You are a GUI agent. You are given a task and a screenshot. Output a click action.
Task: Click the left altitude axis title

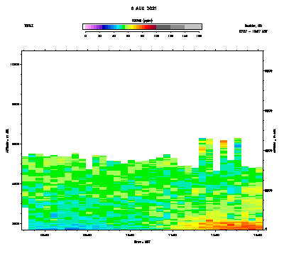click(7, 141)
